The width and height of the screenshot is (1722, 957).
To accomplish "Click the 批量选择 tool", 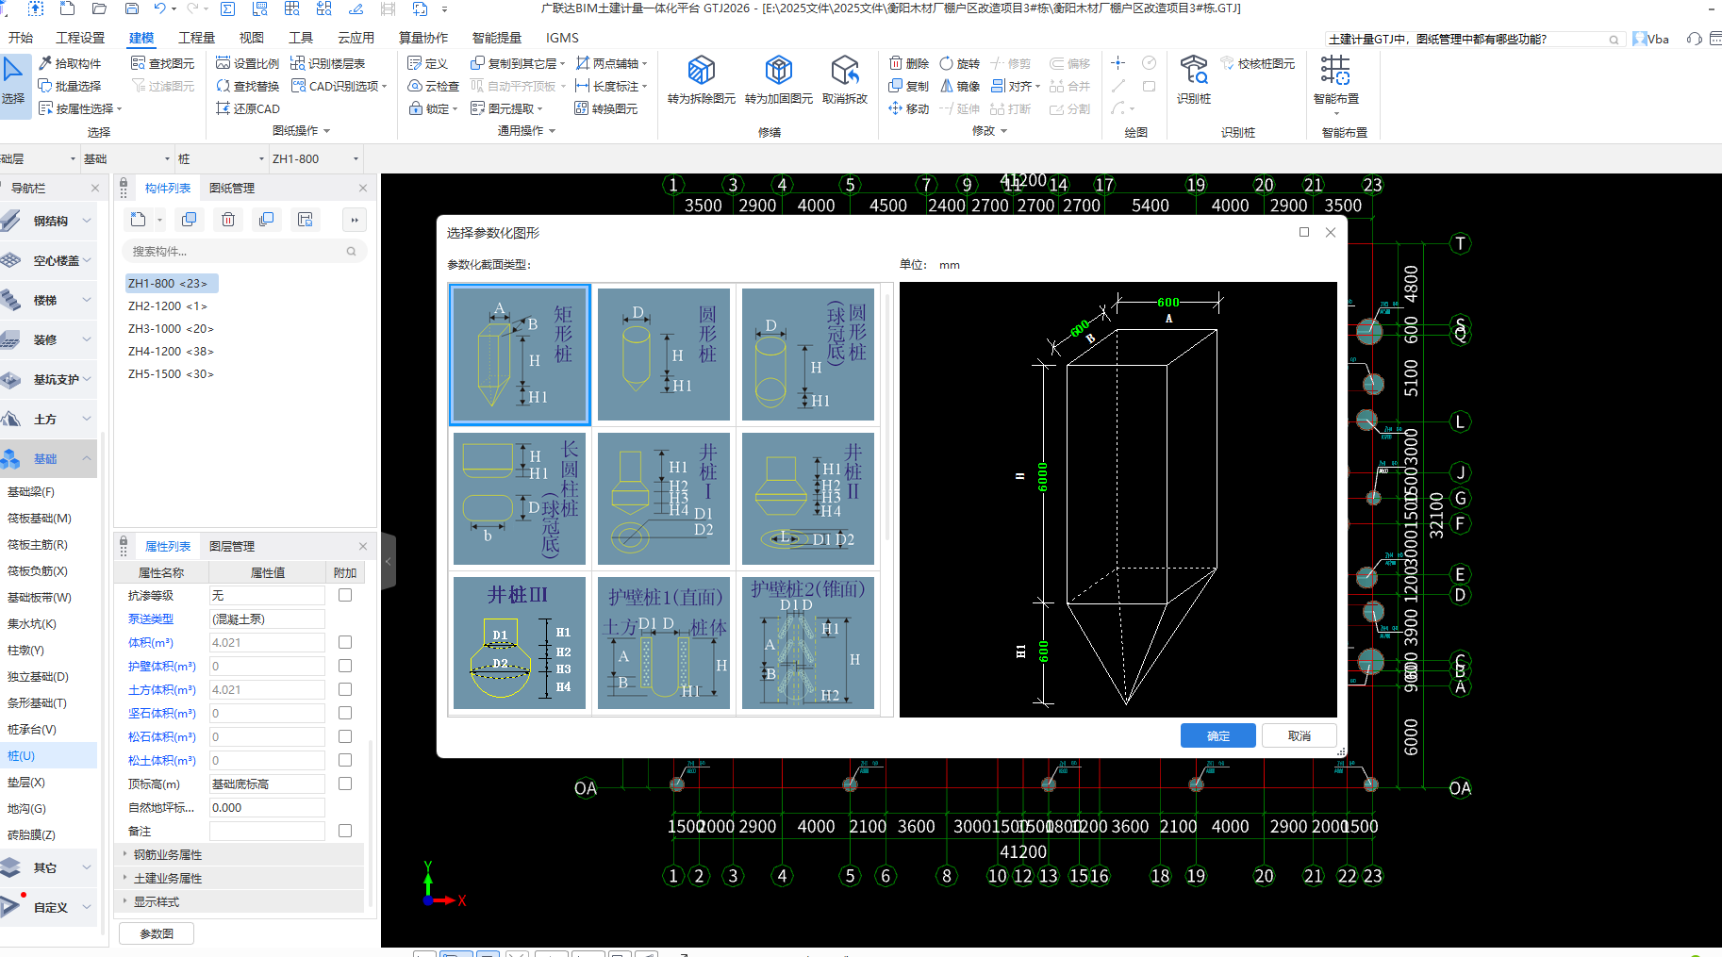I will tap(70, 86).
